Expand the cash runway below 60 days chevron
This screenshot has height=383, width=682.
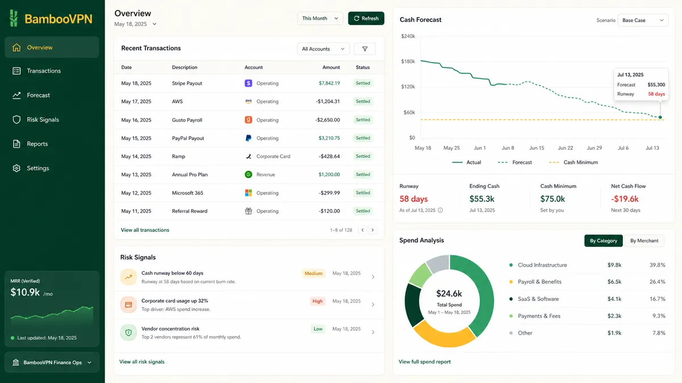pyautogui.click(x=373, y=277)
